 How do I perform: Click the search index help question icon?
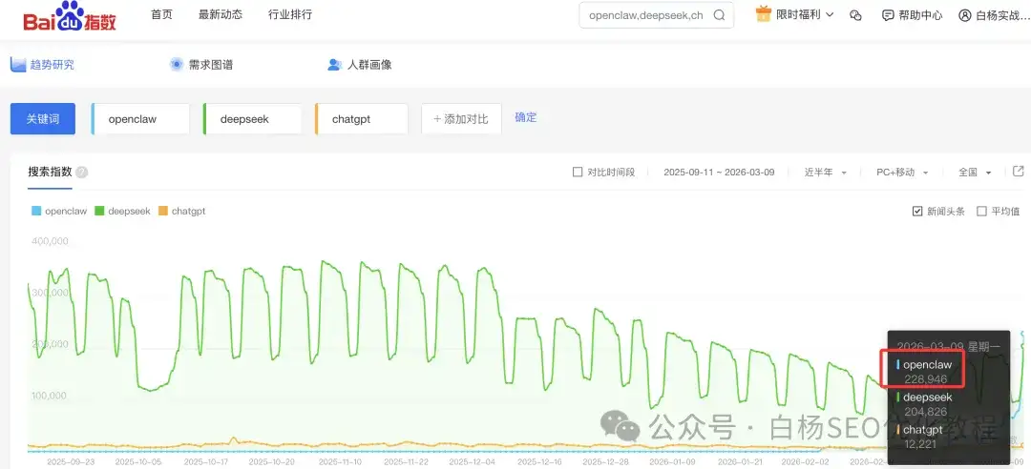pos(81,173)
